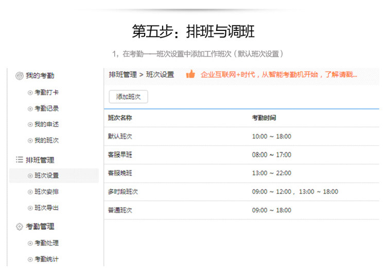The width and height of the screenshot is (386, 276).
Task: Click 09:00 ~ 18:00 in the 普通班次 row
Action: point(272,210)
